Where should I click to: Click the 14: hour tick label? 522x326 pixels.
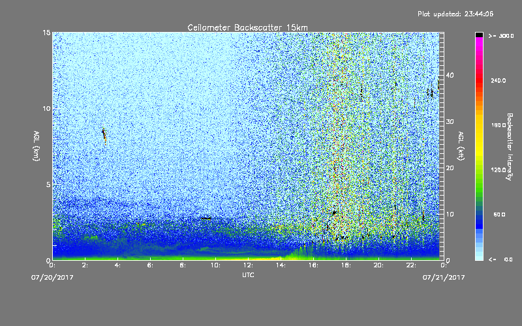[281, 265]
